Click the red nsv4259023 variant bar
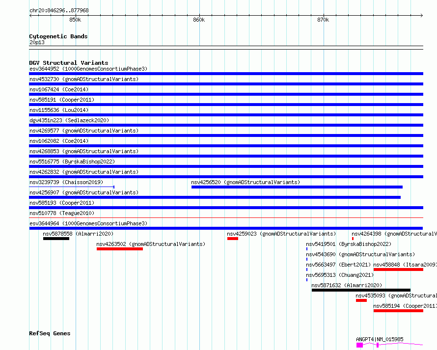The height and width of the screenshot is (350, 437). (x=232, y=239)
